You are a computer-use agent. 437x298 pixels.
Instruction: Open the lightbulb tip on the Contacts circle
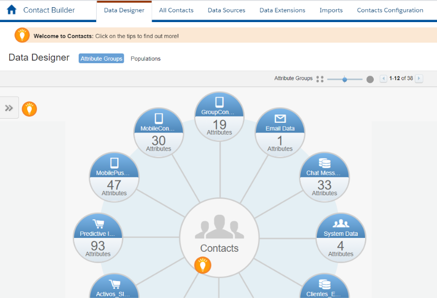(203, 265)
